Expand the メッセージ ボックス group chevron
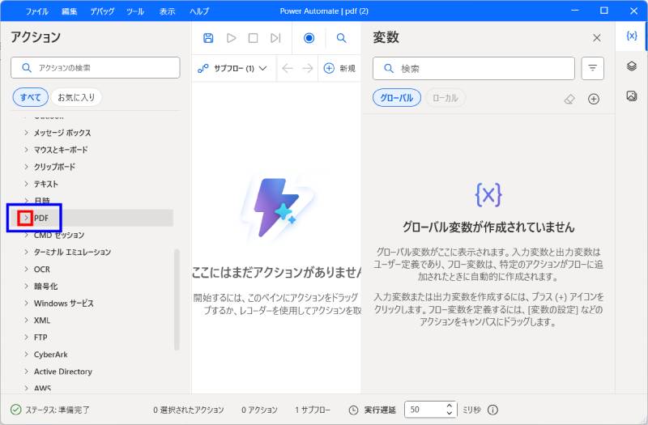This screenshot has height=425, width=648. (26, 133)
